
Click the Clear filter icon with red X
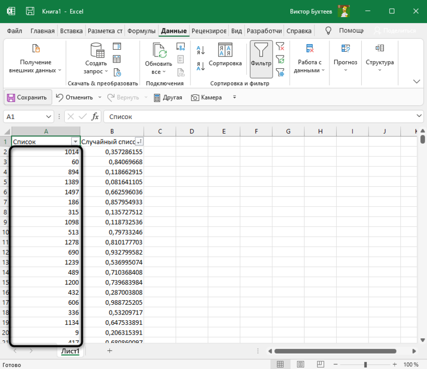pyautogui.click(x=280, y=46)
